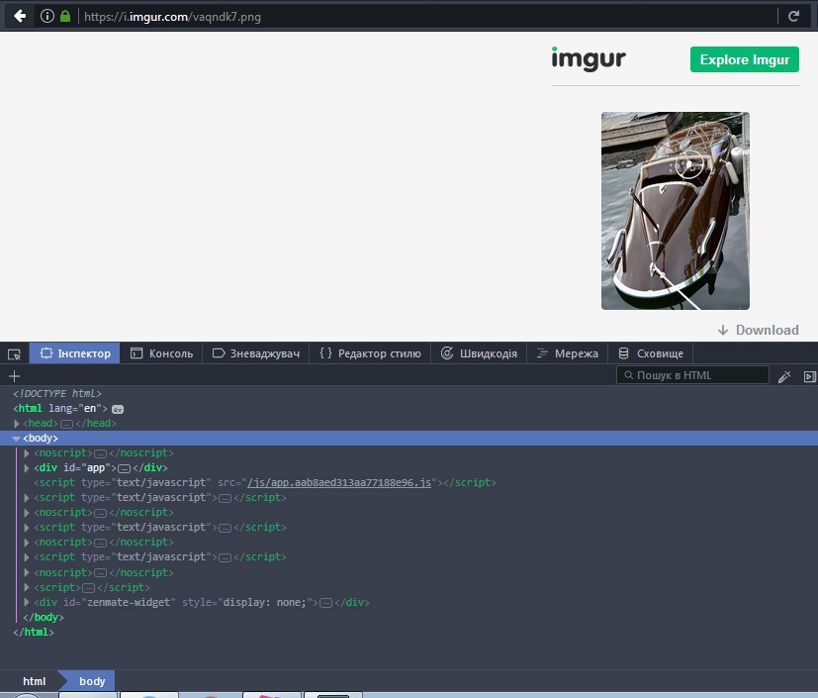Select the closing </body> tag row
The image size is (818, 698).
[x=409, y=617]
